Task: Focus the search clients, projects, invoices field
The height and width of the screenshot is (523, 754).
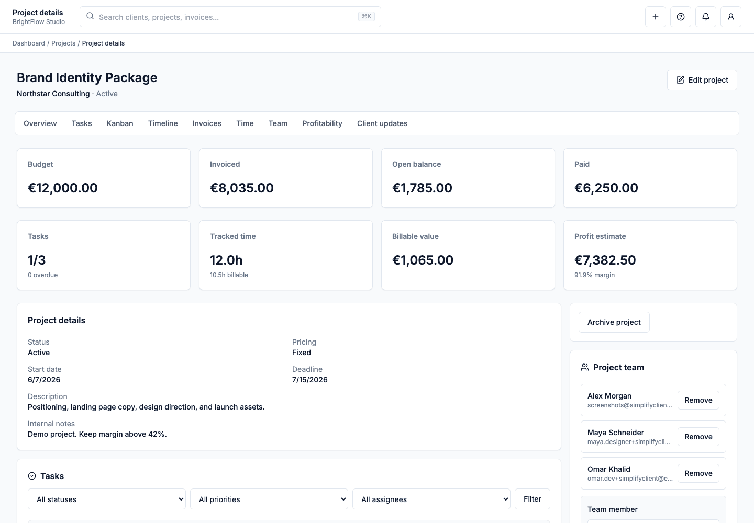Action: (x=230, y=17)
